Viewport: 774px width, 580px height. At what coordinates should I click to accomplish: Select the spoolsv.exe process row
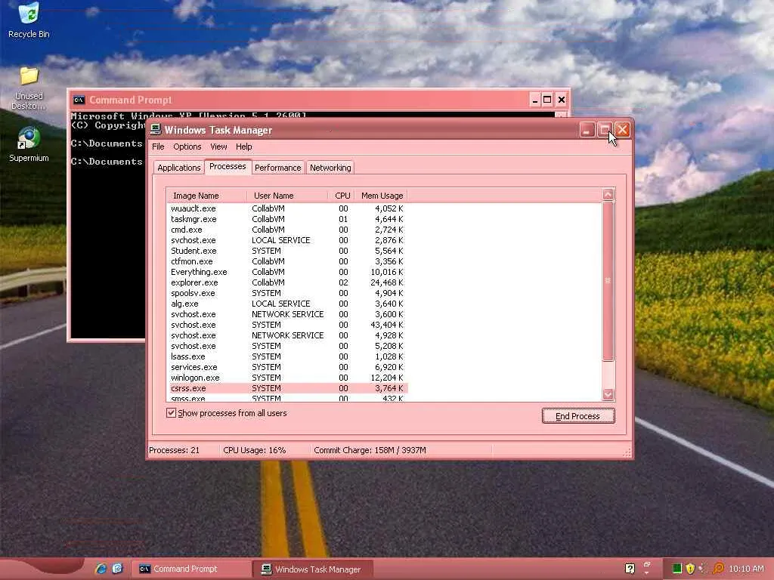pos(287,294)
